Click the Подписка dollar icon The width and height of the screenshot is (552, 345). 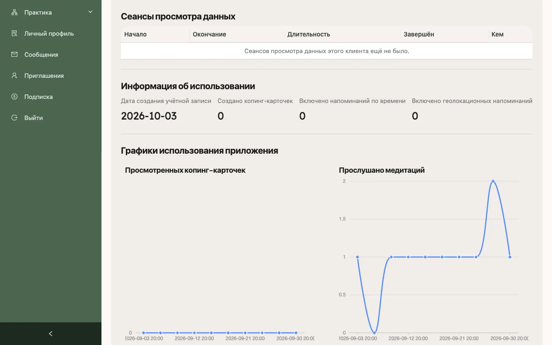[15, 96]
